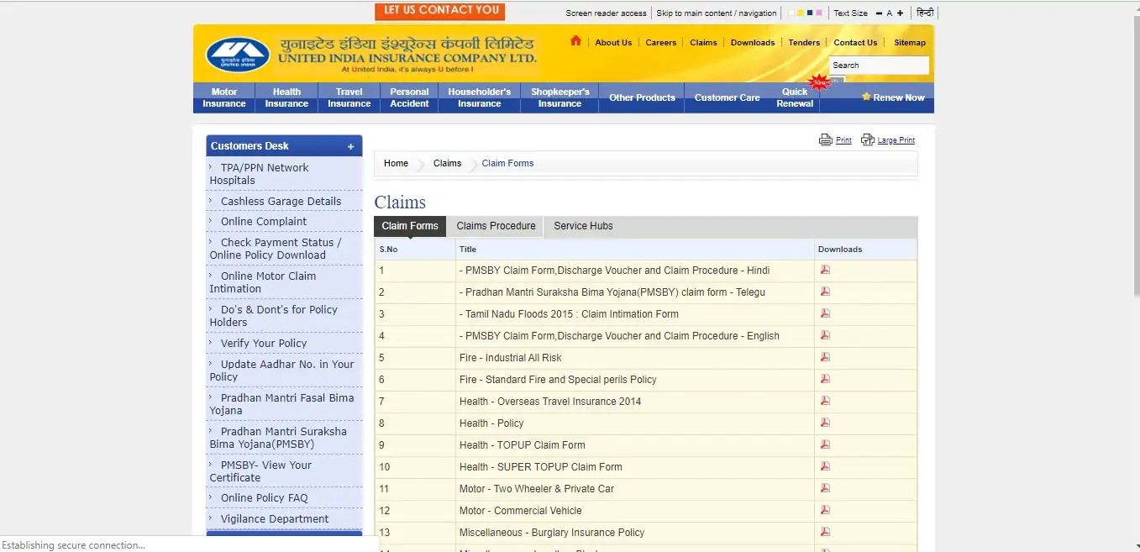The width and height of the screenshot is (1140, 552).
Task: Open Pradhan Mantri Fasal Bima Yojana link
Action: tap(281, 404)
